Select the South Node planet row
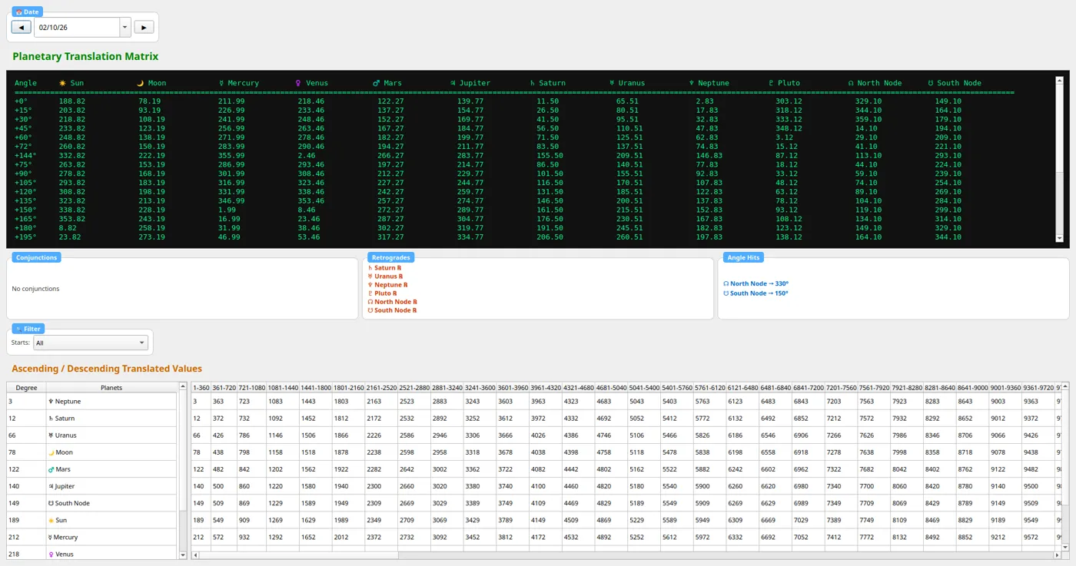 [x=92, y=503]
